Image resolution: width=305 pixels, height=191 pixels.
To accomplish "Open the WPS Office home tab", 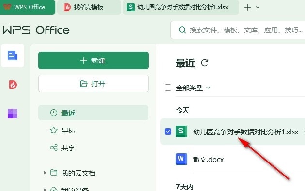I will click(x=27, y=7).
